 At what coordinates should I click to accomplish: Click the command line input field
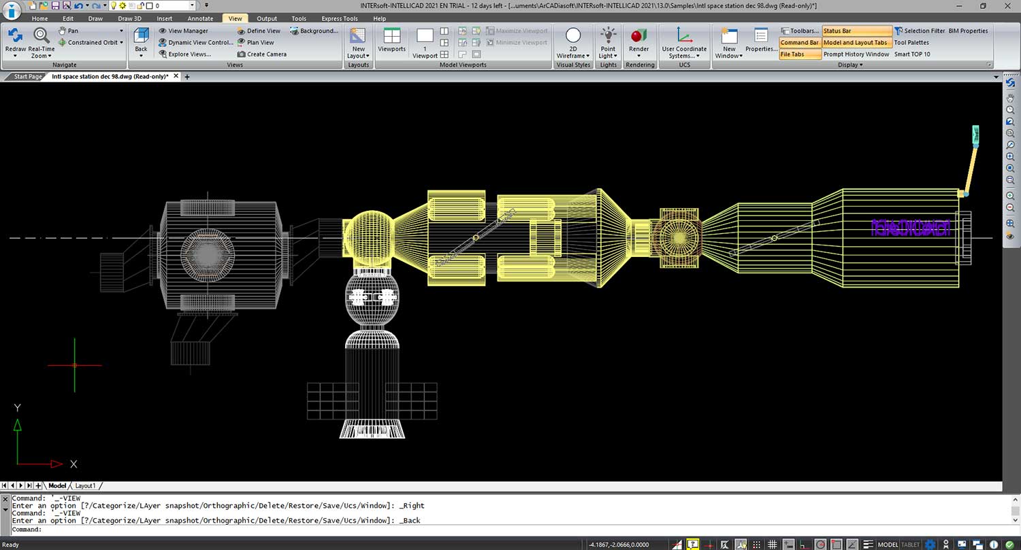[476, 530]
